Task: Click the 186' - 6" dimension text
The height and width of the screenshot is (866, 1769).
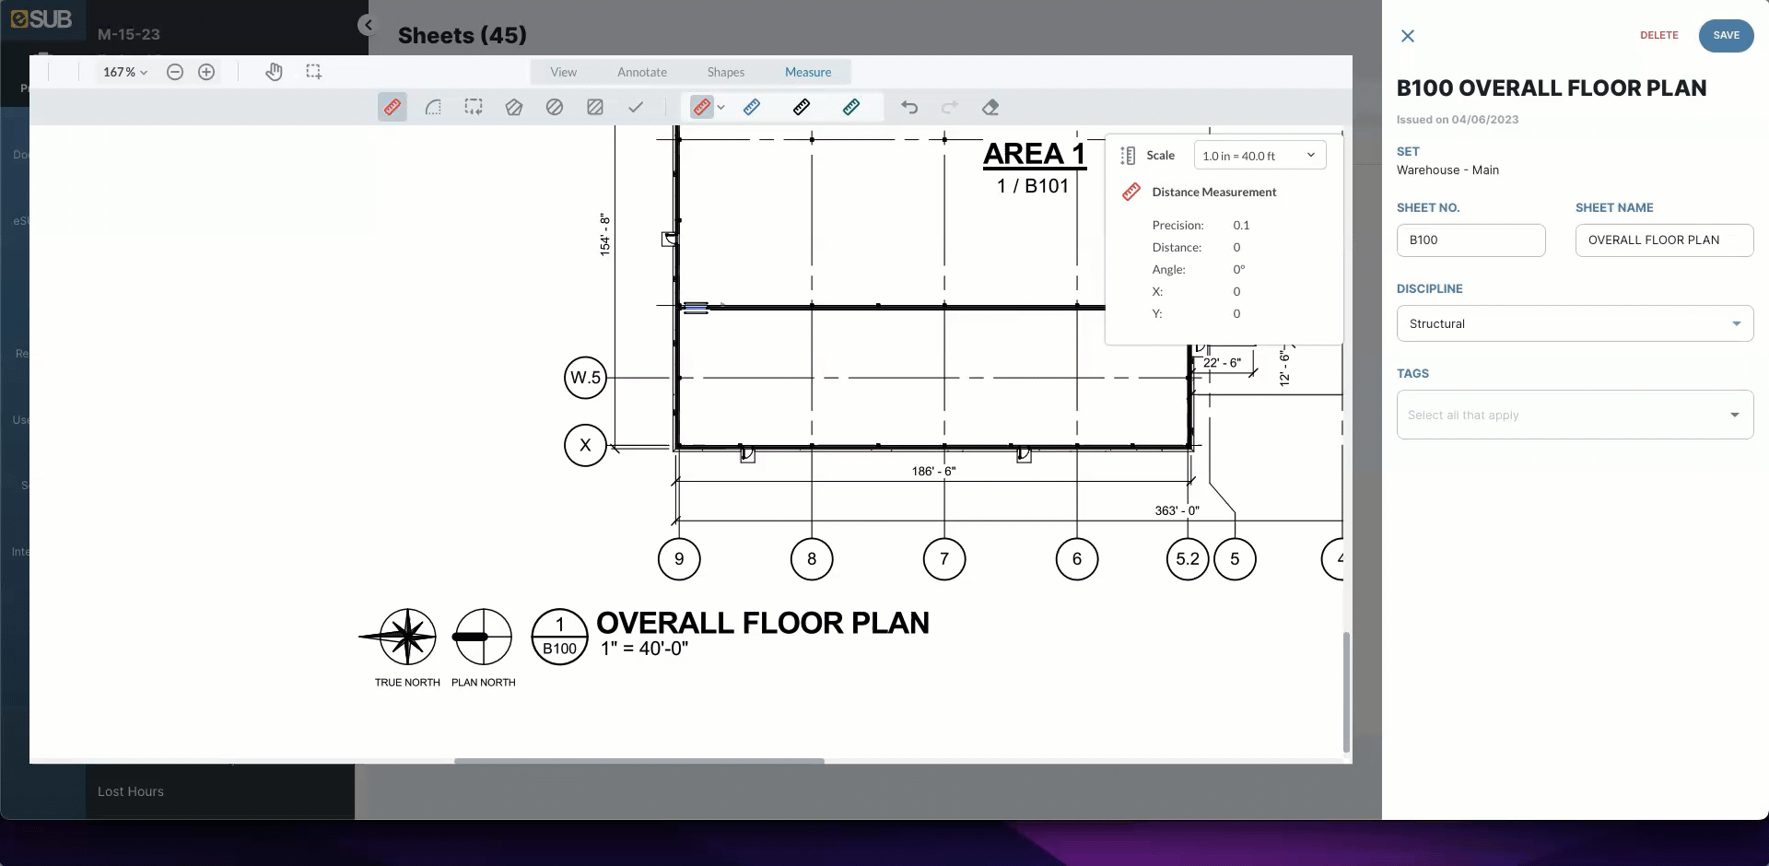Action: click(934, 471)
